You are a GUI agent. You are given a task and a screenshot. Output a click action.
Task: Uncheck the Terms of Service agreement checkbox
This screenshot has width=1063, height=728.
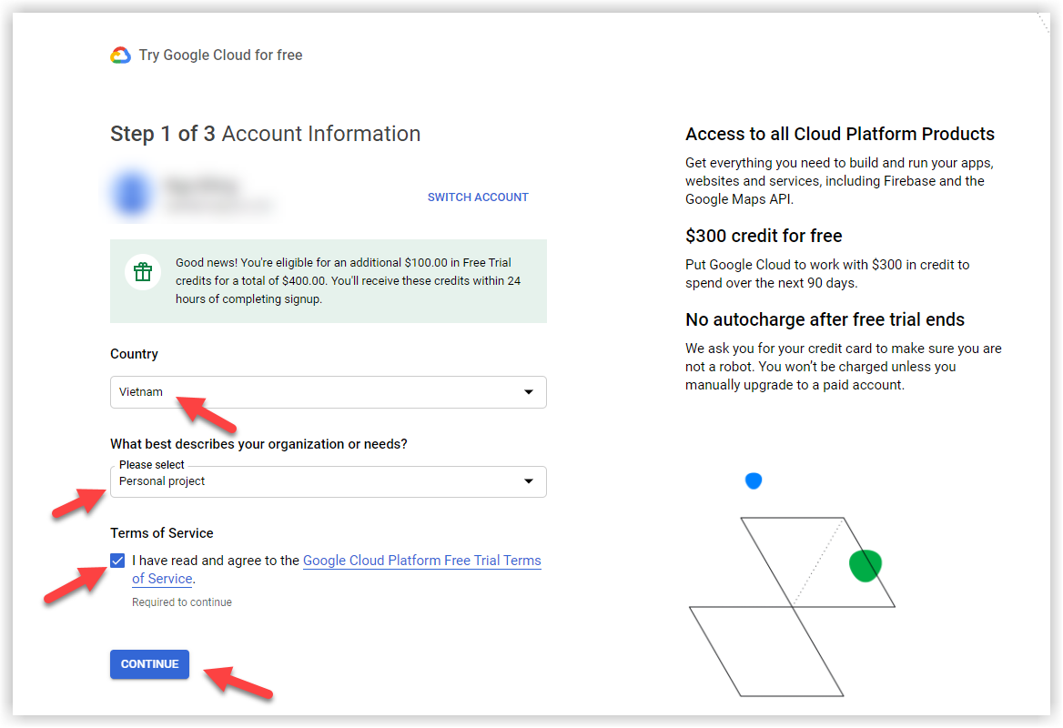pos(117,561)
